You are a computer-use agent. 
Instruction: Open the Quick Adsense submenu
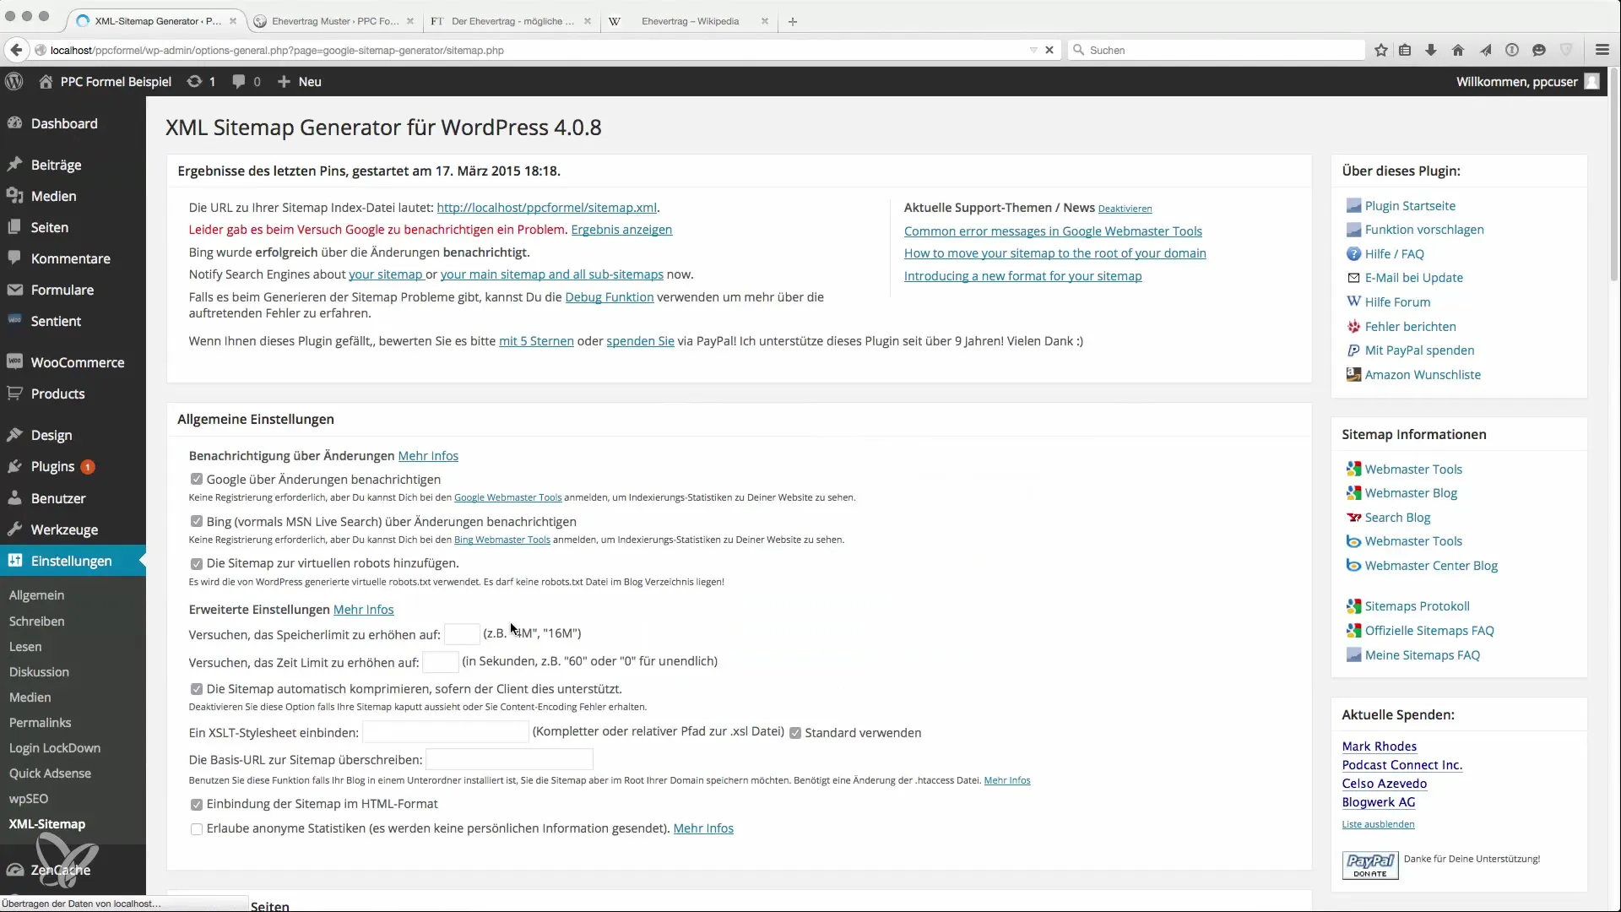point(50,773)
